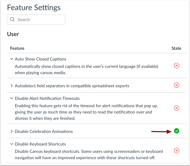The width and height of the screenshot is (190, 166).
Task: Click the Disable Keyboard Shortcuts title
Action: pos(40,144)
